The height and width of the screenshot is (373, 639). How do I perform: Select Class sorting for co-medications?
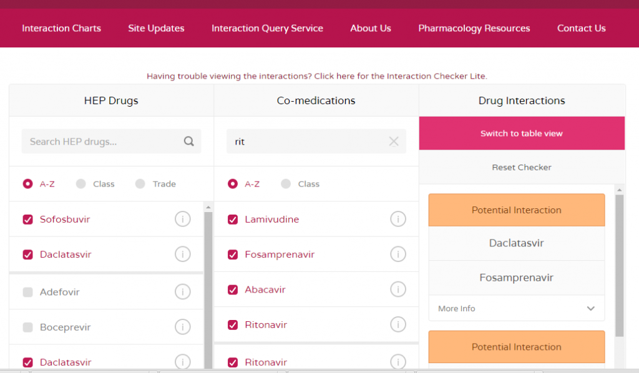click(x=286, y=184)
